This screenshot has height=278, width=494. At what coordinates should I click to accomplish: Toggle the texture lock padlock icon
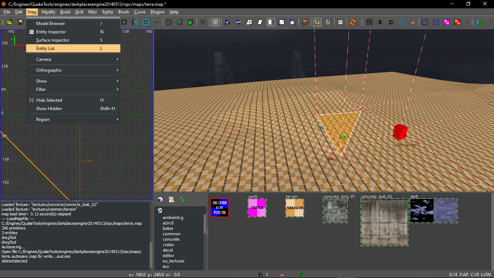317,22
